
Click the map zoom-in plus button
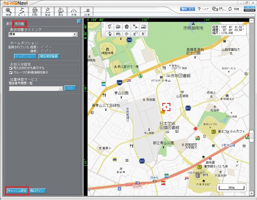click(x=252, y=193)
